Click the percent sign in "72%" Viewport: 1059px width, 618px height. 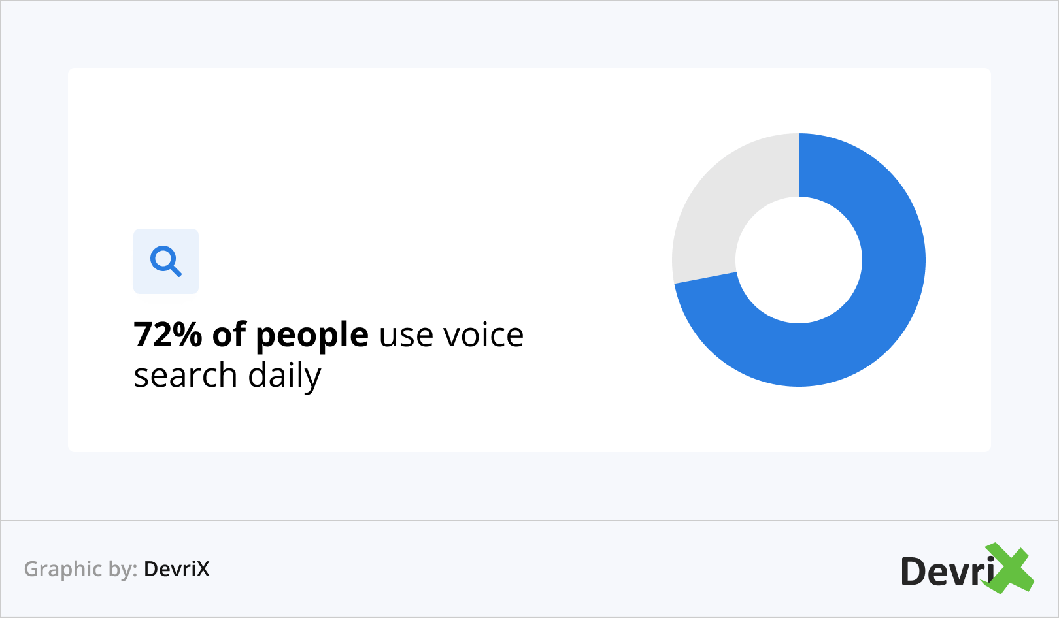pyautogui.click(x=188, y=334)
